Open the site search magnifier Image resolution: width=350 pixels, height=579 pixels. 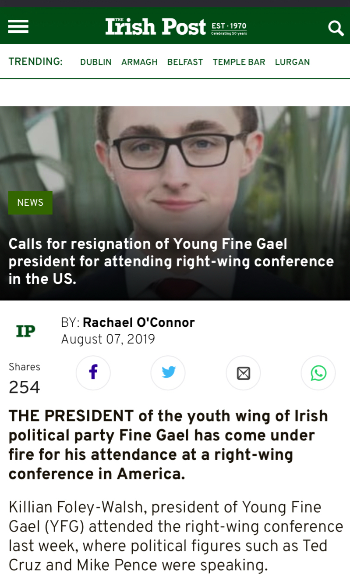click(336, 28)
